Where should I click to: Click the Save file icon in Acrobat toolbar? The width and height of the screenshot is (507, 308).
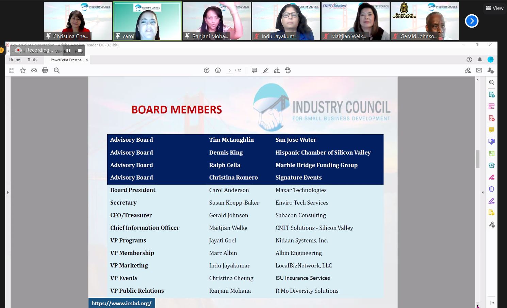[12, 70]
